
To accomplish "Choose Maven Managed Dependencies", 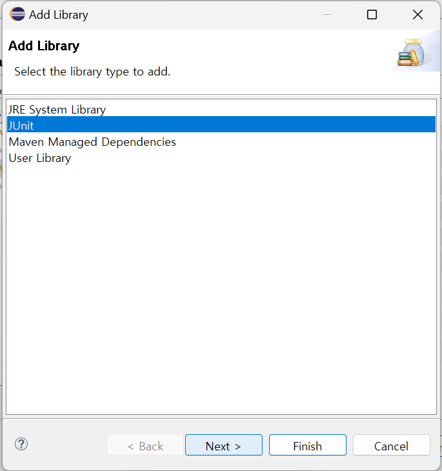I will 221,142.
